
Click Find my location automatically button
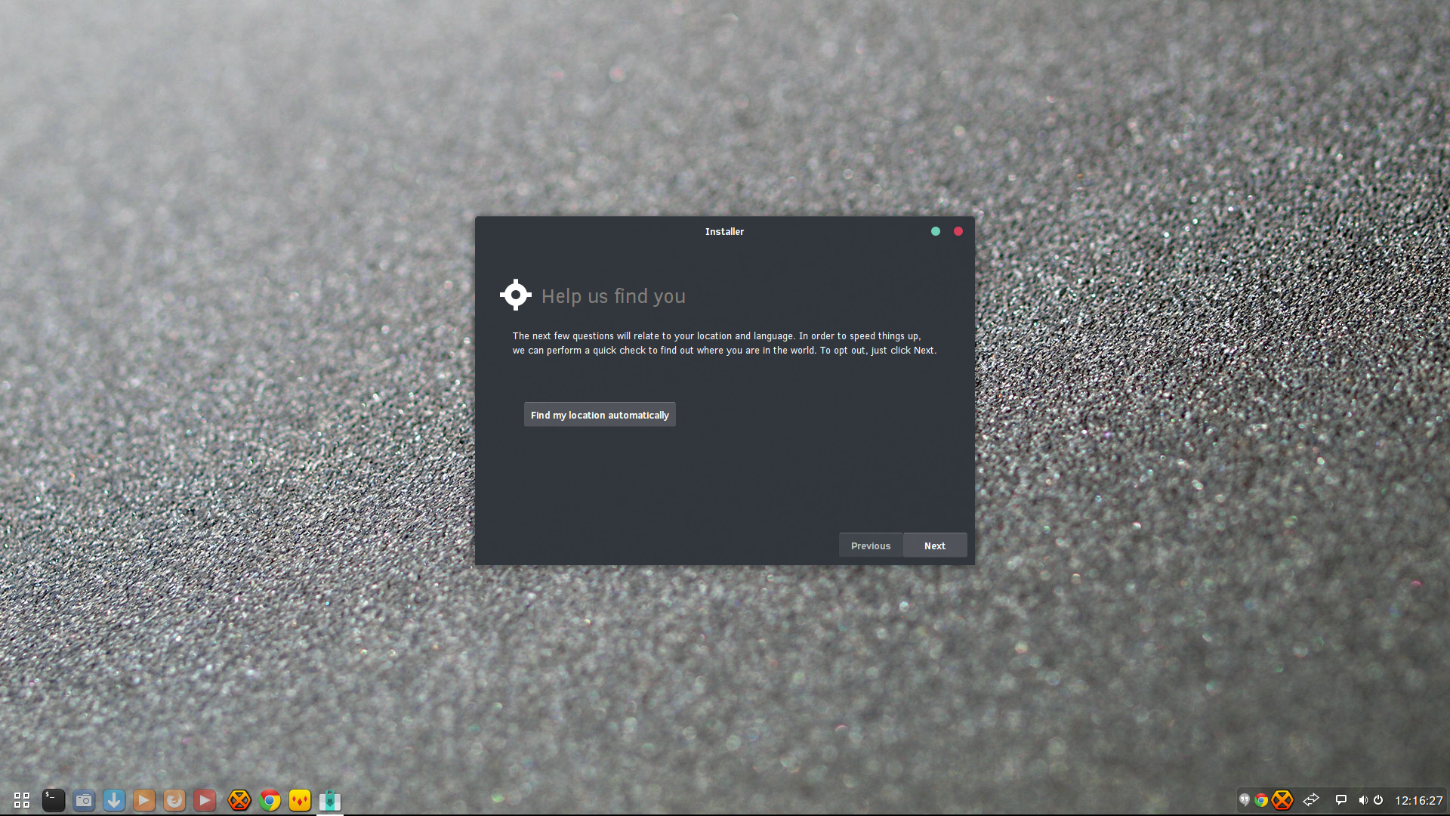600,415
